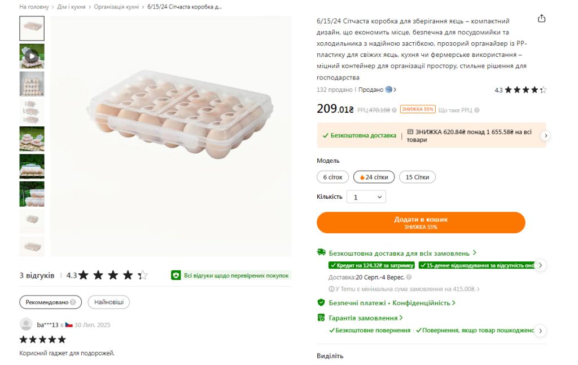Click Додати в кошик button
This screenshot has width=578, height=365.
(421, 222)
